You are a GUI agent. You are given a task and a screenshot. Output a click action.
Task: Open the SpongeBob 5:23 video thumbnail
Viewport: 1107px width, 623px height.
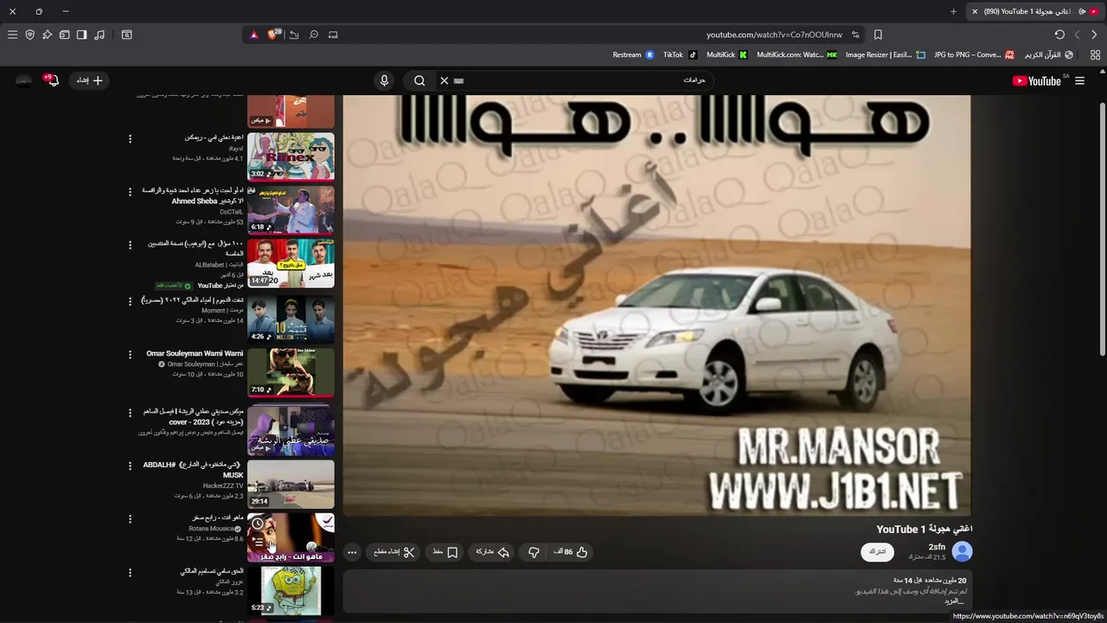point(291,590)
